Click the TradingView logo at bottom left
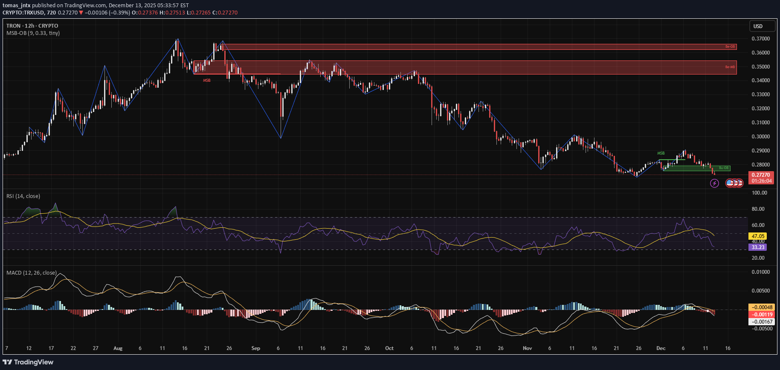780x370 pixels. pos(28,362)
